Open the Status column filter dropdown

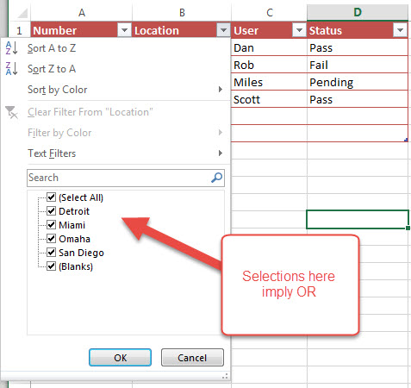(x=400, y=30)
